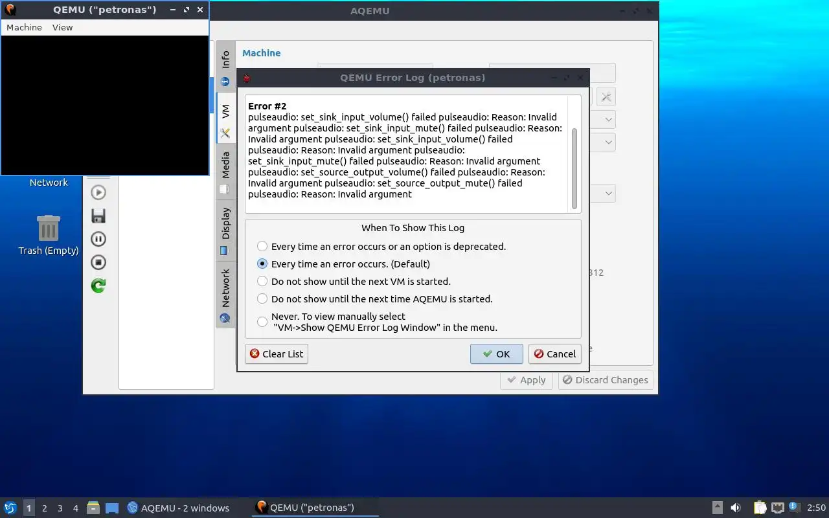Viewport: 829px width, 518px height.
Task: Switch to workspace 3
Action: (x=60, y=508)
